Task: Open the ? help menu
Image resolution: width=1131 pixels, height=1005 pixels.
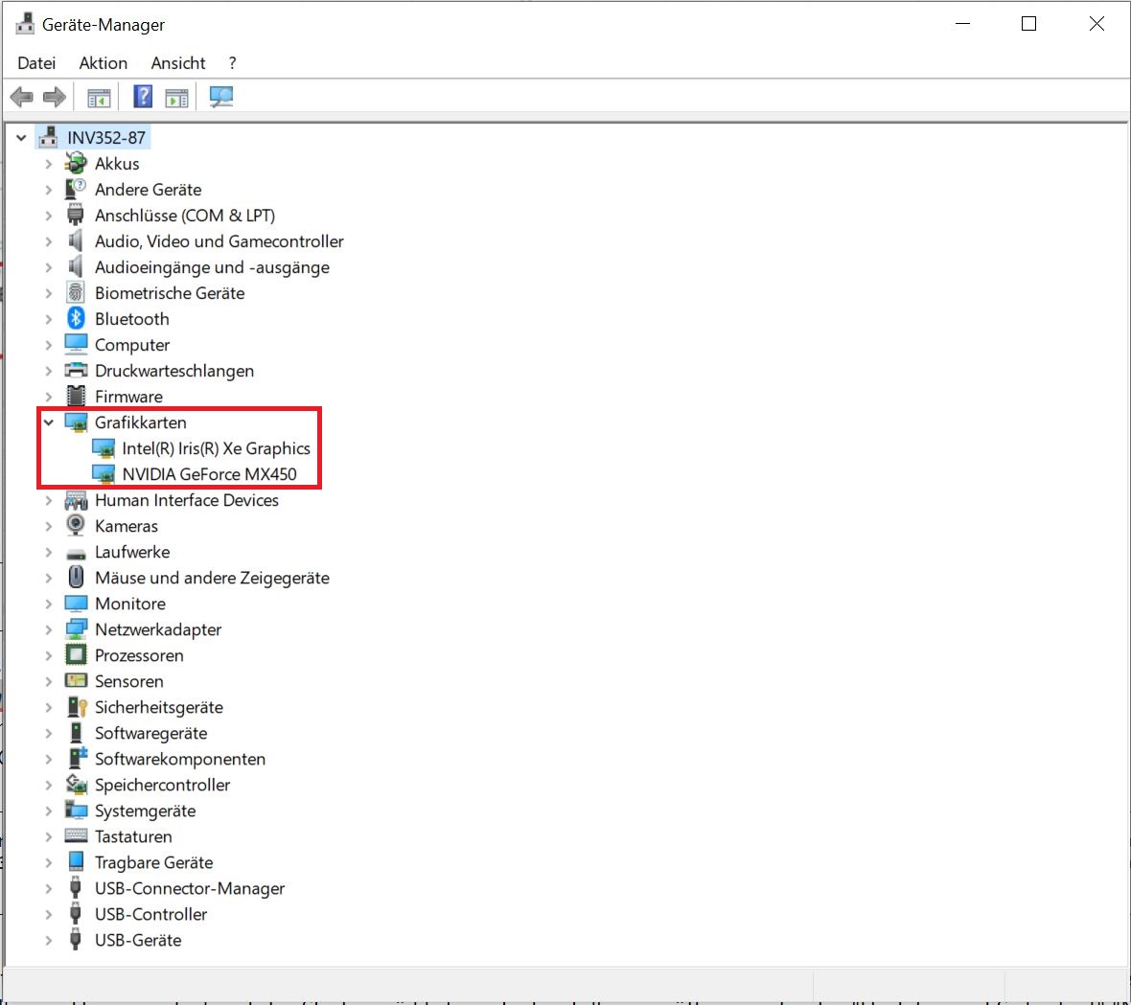Action: click(232, 62)
